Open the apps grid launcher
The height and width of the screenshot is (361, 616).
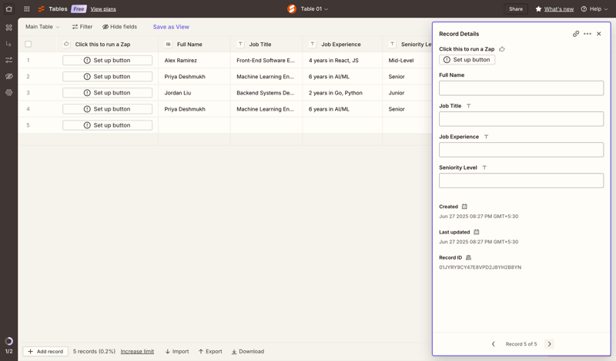[27, 8]
